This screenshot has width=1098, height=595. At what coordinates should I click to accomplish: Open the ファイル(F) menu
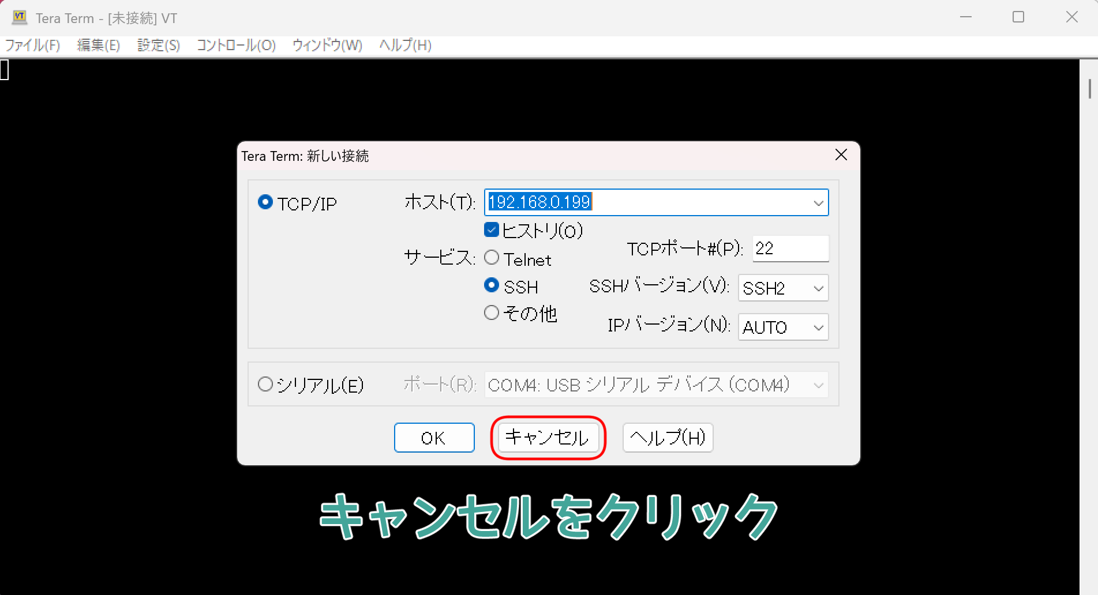tap(33, 46)
